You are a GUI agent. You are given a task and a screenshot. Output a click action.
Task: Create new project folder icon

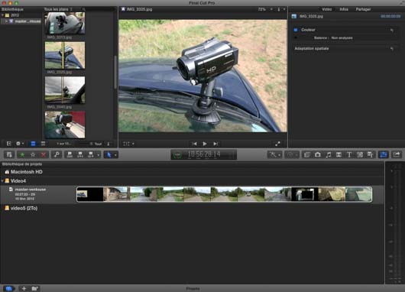(35, 288)
